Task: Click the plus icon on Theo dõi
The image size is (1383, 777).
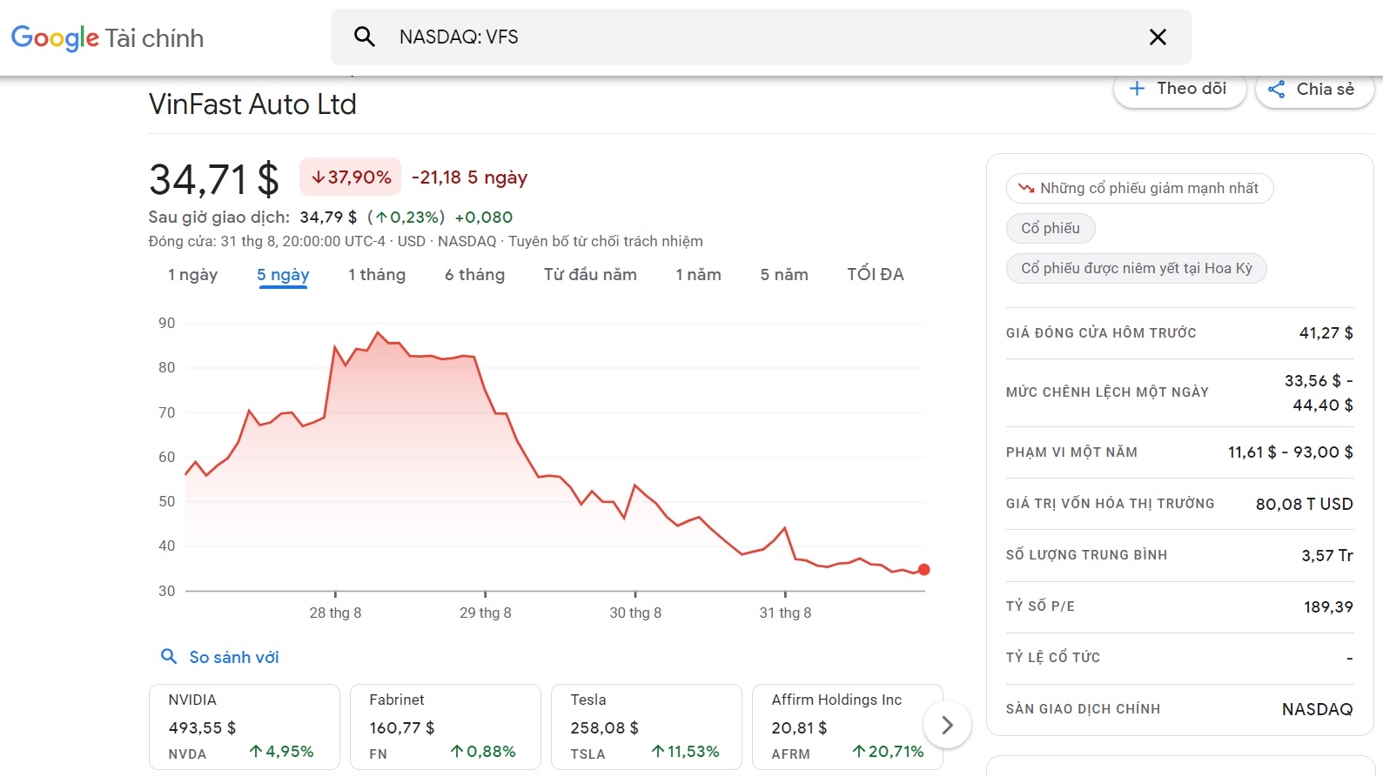Action: point(1137,89)
